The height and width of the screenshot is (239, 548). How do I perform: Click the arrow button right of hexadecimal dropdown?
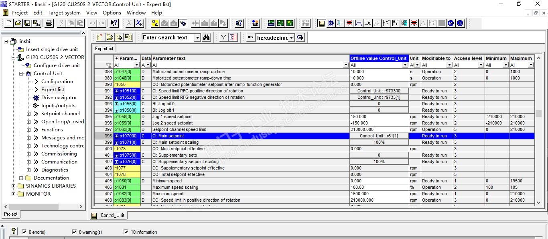click(x=300, y=37)
